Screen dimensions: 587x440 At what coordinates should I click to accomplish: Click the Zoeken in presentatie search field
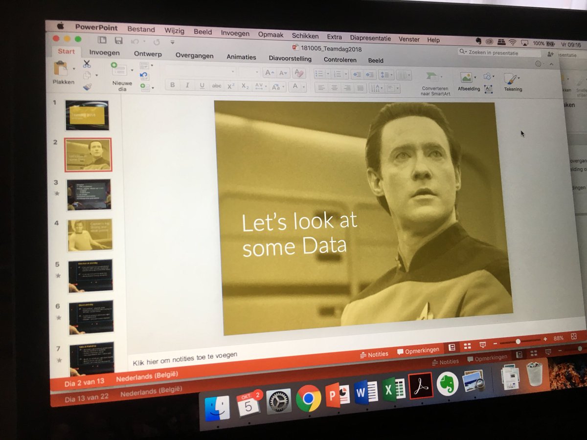[499, 52]
